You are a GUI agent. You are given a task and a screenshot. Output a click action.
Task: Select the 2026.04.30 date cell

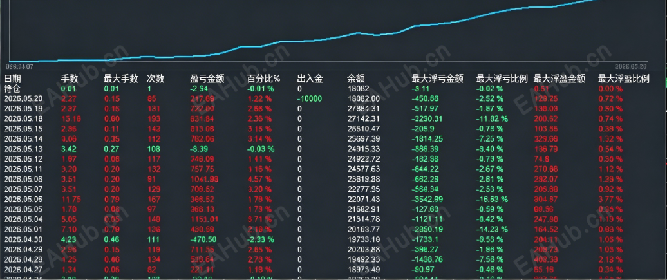(x=22, y=239)
